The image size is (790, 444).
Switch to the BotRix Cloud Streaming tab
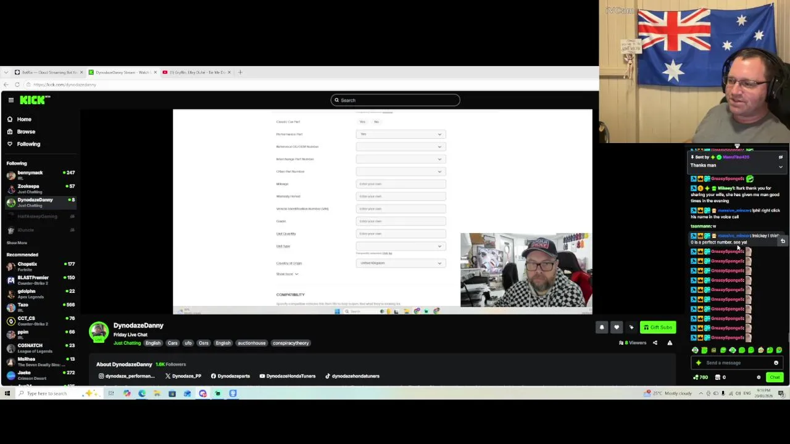point(48,72)
